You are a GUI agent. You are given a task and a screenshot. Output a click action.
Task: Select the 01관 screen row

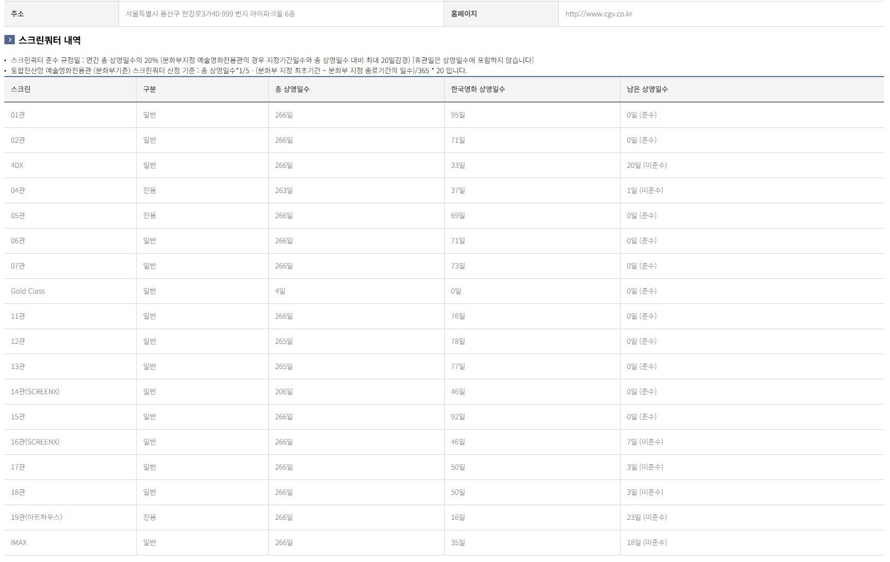coord(444,115)
